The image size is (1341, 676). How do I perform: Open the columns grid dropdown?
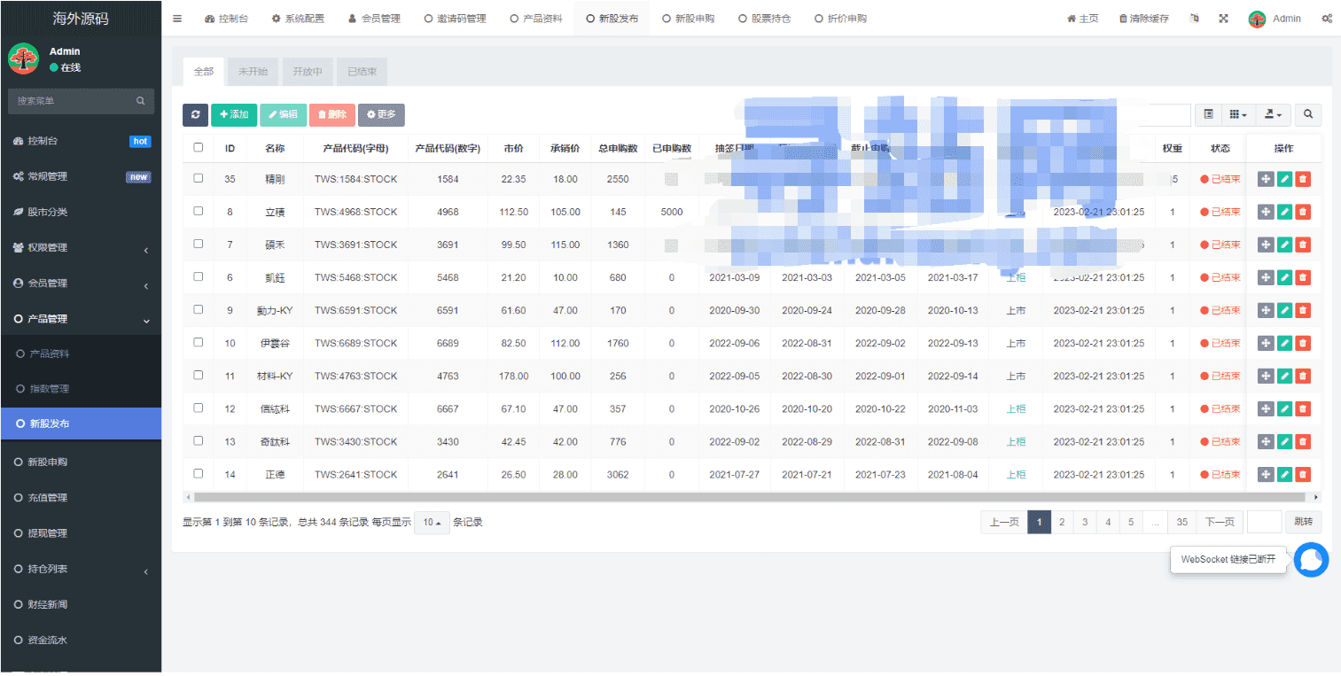(1238, 114)
